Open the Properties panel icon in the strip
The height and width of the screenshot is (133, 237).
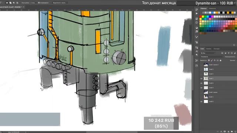[197, 19]
